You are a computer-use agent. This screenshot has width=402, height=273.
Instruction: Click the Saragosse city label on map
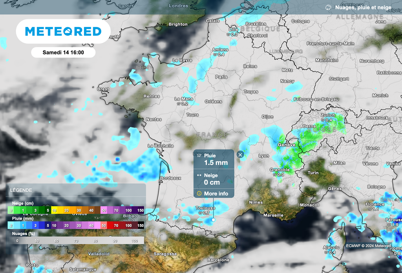pyautogui.click(x=165, y=254)
